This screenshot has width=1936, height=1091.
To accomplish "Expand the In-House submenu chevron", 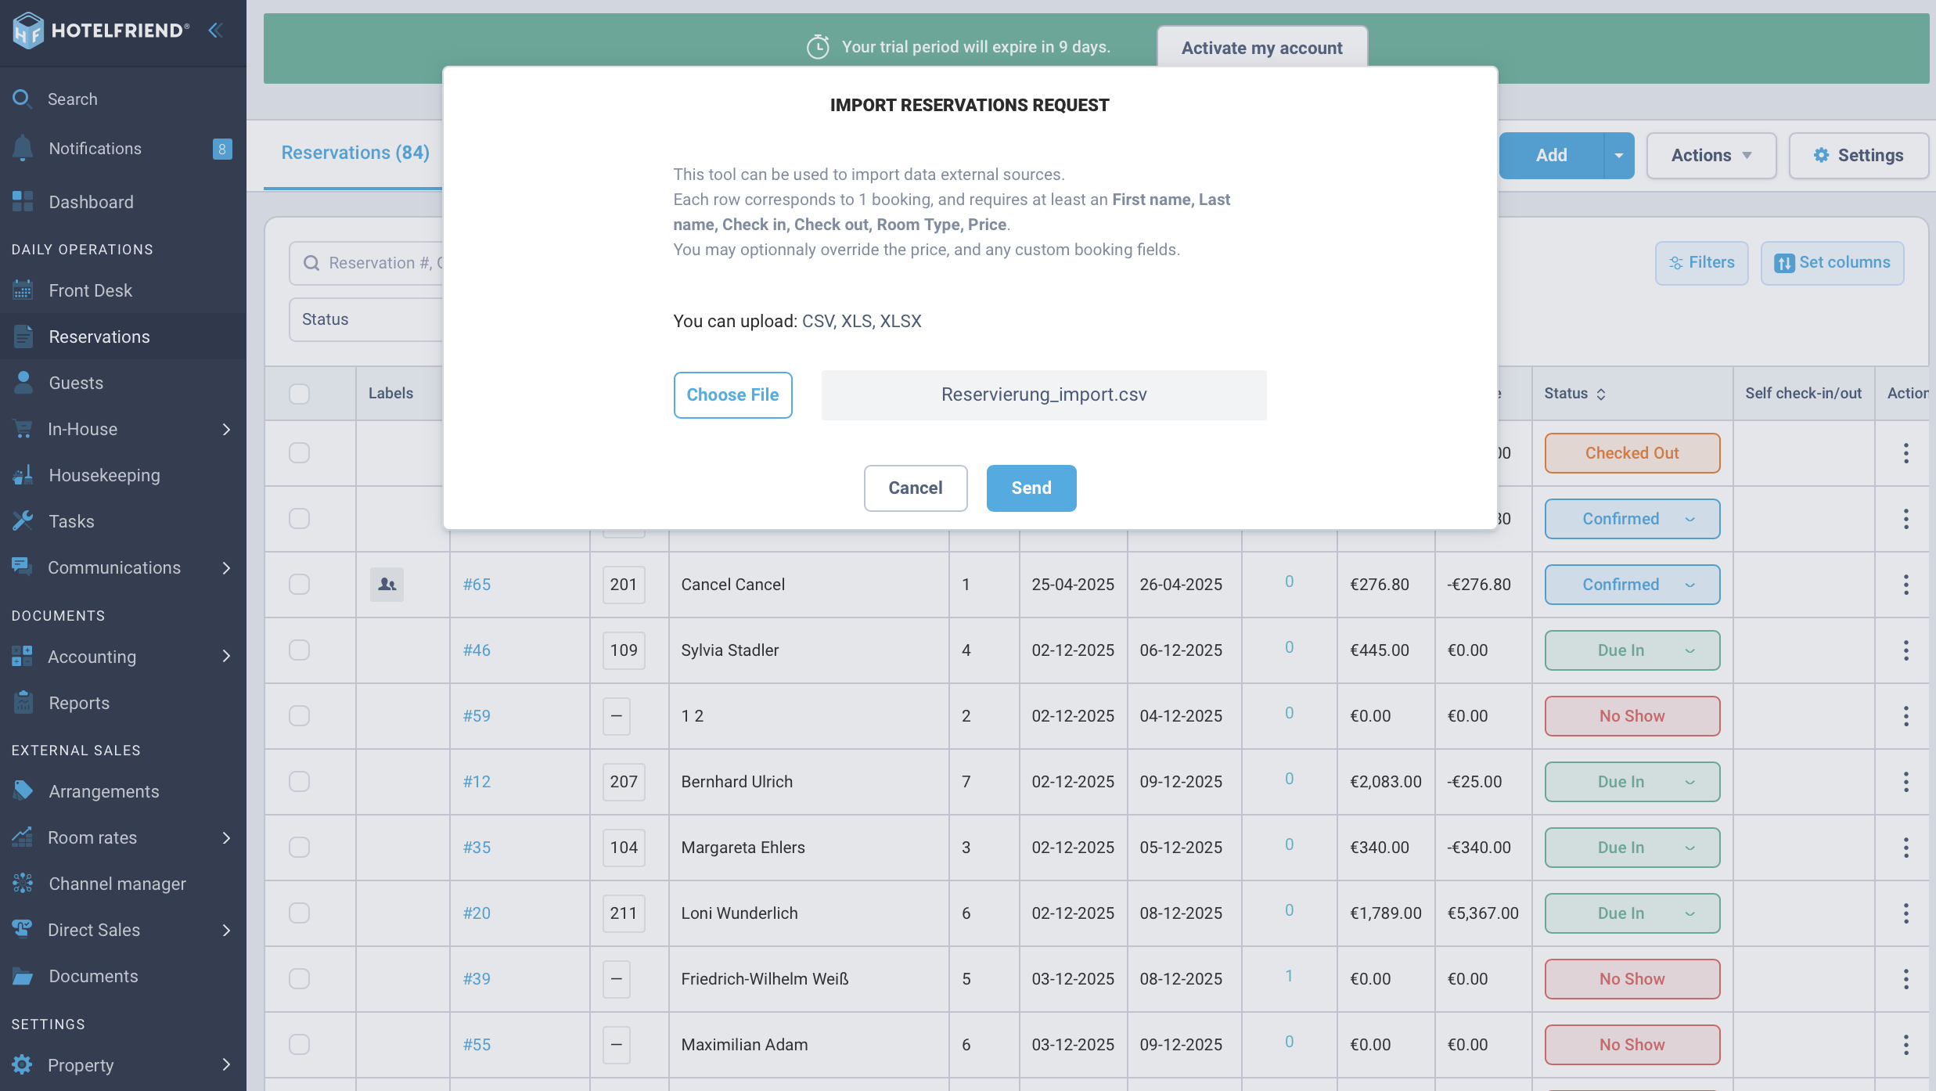I will (x=226, y=429).
